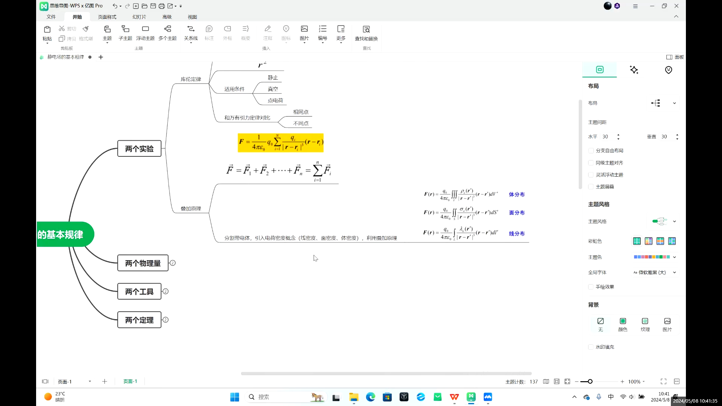The image size is (722, 406).
Task: Open the theme color (主题色) dropdown
Action: point(655,257)
